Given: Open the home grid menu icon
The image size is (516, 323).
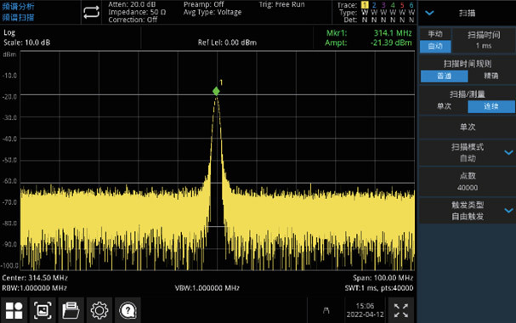Looking at the screenshot, I should click(14, 310).
